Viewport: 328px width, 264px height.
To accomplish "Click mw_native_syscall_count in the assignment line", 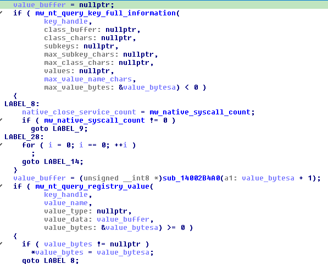I will pos(200,112).
